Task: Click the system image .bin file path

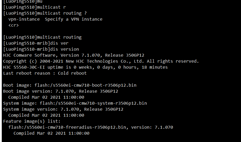Action: click(93, 103)
